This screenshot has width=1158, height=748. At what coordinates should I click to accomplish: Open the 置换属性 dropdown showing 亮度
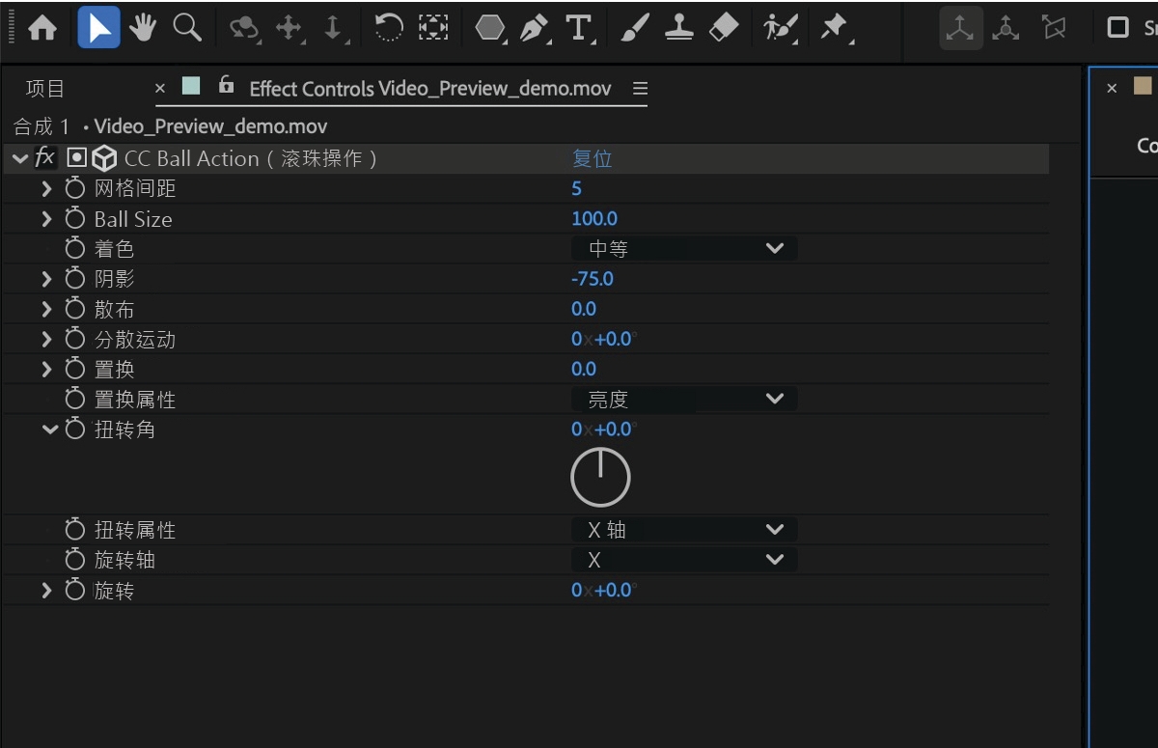pos(685,398)
